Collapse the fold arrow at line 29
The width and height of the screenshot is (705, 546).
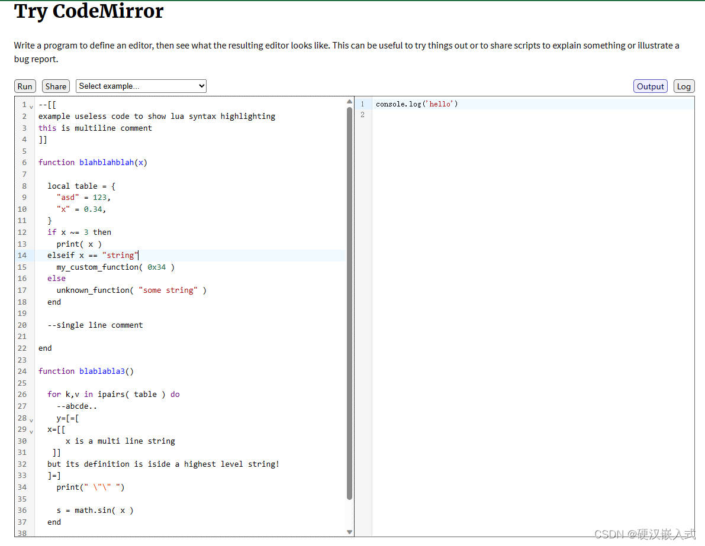tap(31, 431)
